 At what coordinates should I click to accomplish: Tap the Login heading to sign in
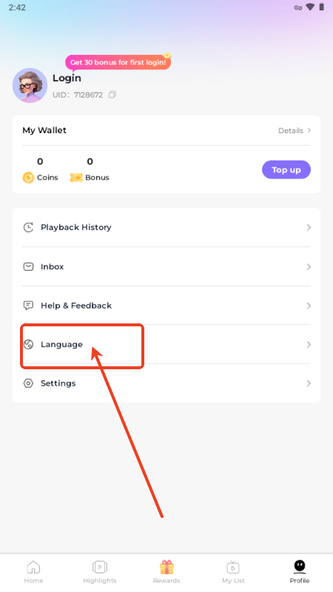[67, 78]
